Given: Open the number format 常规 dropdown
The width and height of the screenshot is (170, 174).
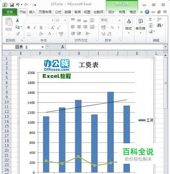Looking at the screenshot, I should (119, 20).
